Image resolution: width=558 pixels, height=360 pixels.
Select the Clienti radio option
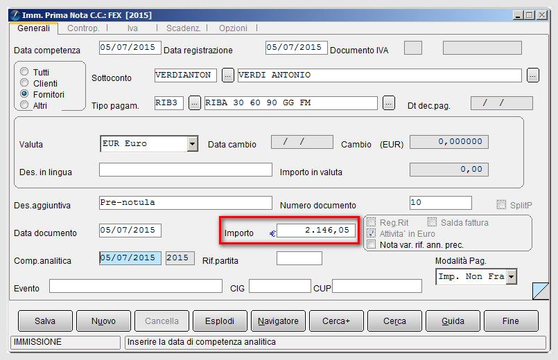tap(24, 83)
